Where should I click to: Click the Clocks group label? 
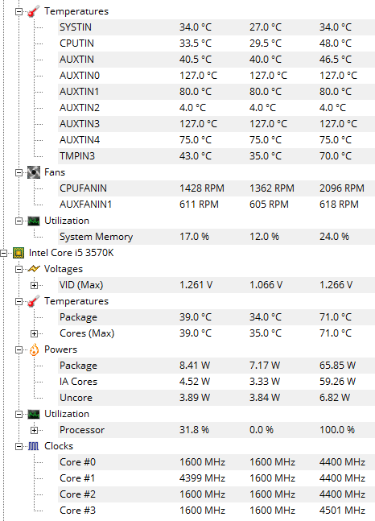(x=59, y=446)
